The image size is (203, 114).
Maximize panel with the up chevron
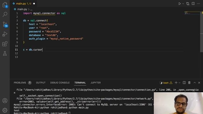[x=194, y=83]
